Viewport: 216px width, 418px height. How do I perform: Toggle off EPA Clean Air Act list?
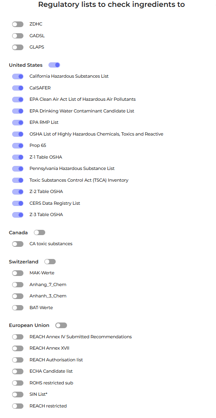(17, 100)
